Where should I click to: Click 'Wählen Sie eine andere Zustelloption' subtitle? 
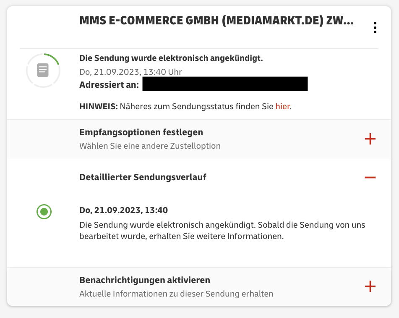pyautogui.click(x=150, y=146)
